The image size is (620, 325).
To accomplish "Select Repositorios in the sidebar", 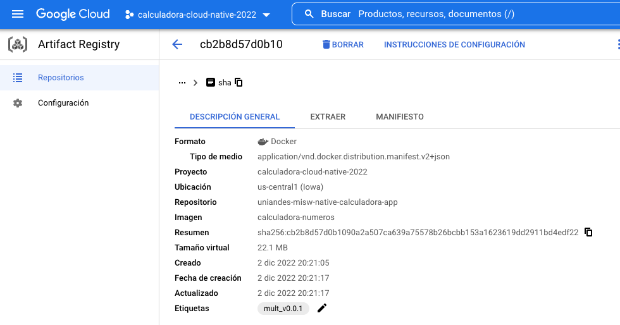I will point(80,78).
